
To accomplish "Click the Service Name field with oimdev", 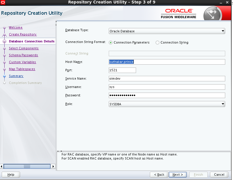I will pyautogui.click(x=167, y=78).
